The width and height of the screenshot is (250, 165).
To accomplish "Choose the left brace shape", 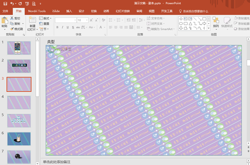I will [x=204, y=28].
